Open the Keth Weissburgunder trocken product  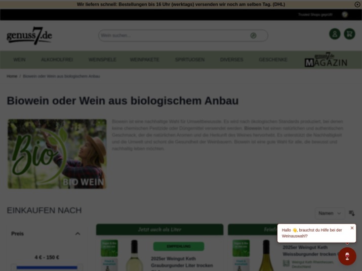pos(309,251)
